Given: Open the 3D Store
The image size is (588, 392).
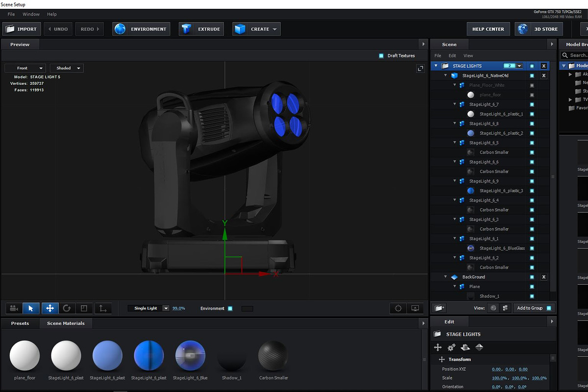Looking at the screenshot, I should point(539,29).
